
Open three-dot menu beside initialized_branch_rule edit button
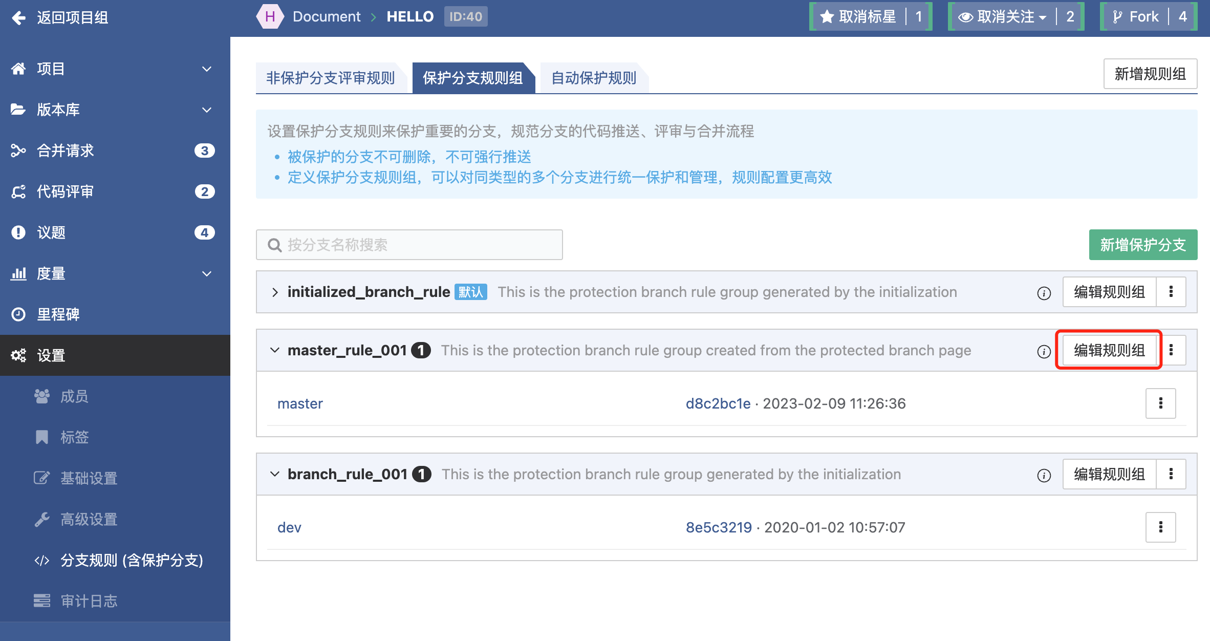click(x=1171, y=292)
